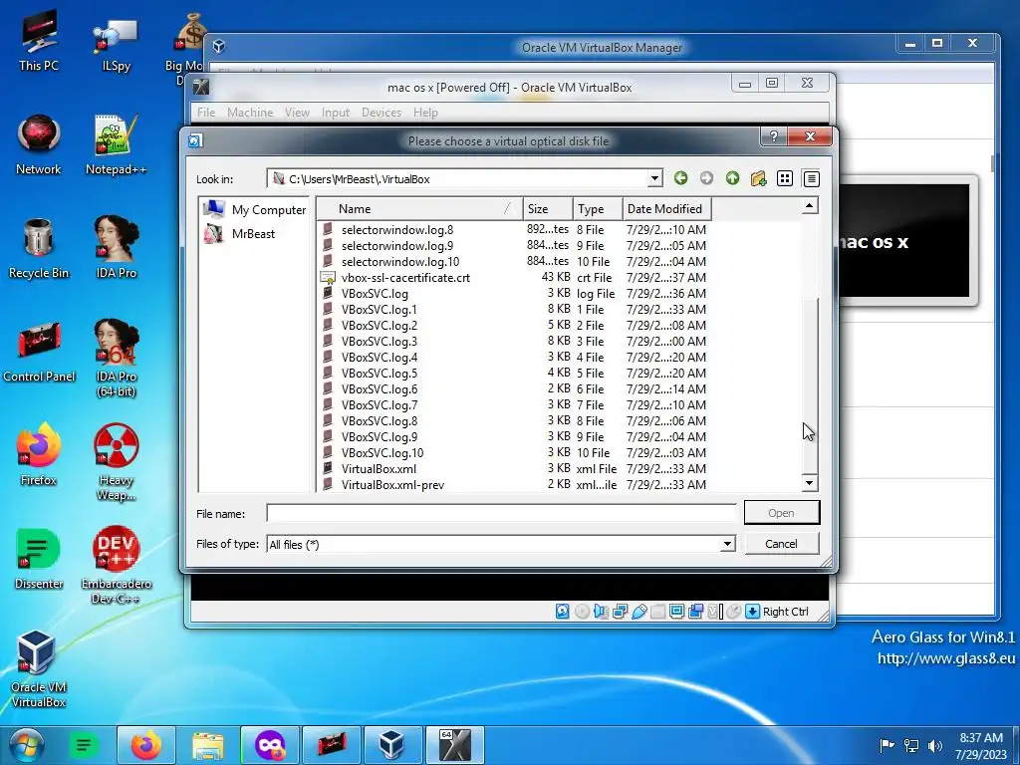Create a new folder in the dialog
The height and width of the screenshot is (765, 1020).
pos(758,178)
